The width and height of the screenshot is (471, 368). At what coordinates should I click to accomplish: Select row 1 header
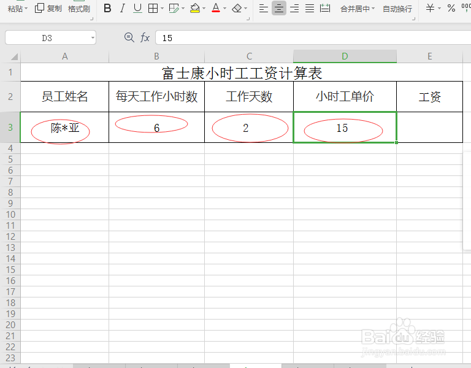tap(10, 72)
